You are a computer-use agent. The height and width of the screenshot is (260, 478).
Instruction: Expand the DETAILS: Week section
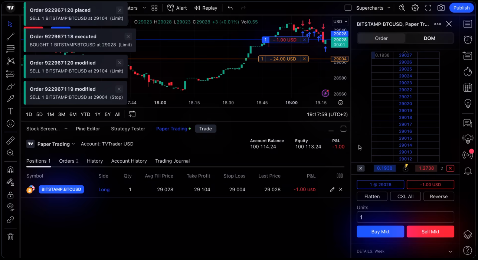[405, 251]
